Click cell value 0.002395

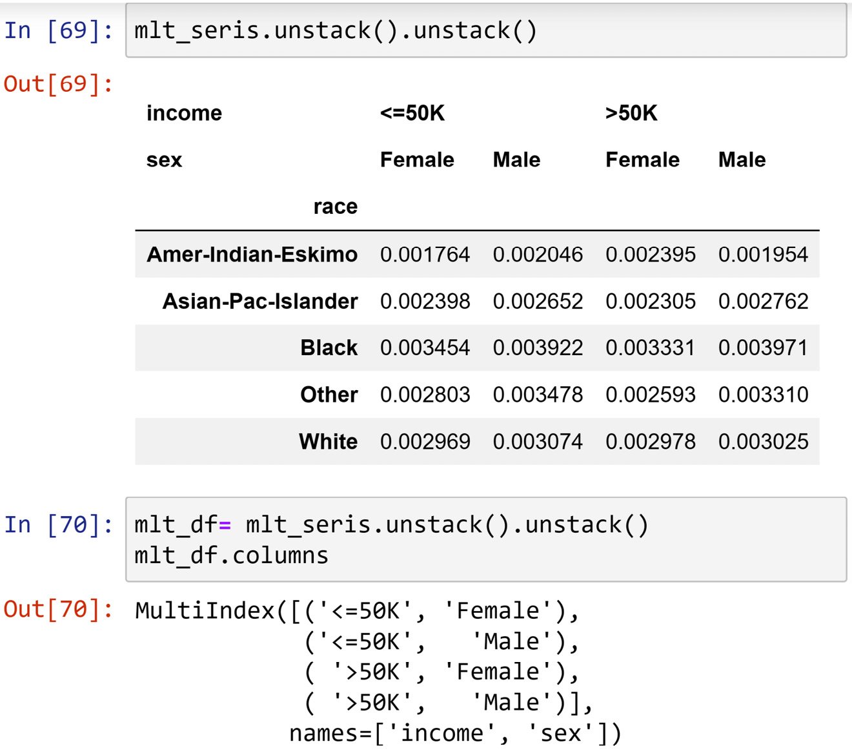pos(650,254)
